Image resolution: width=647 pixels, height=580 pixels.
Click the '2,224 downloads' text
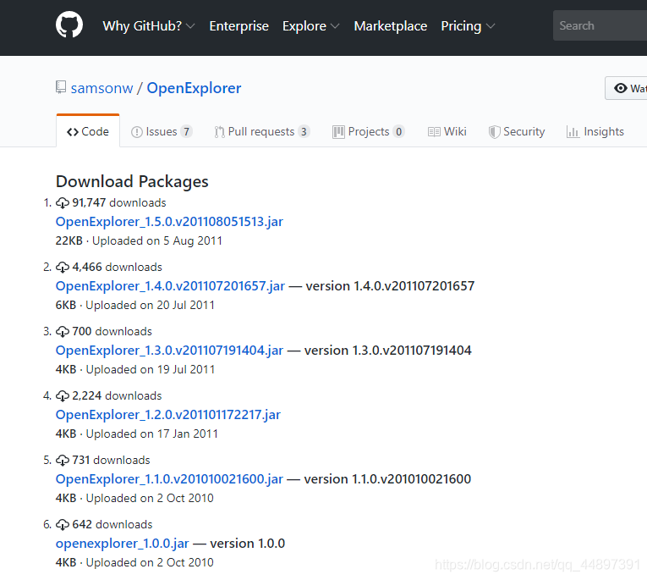117,395
